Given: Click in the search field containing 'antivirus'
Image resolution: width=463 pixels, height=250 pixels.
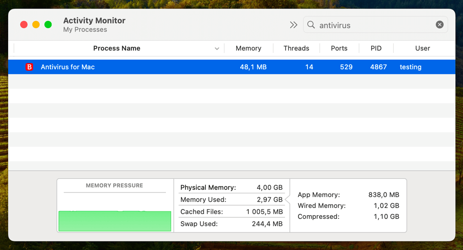Looking at the screenshot, I should [375, 25].
